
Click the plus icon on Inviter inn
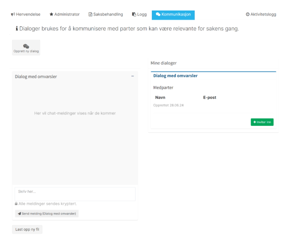pyautogui.click(x=255, y=122)
